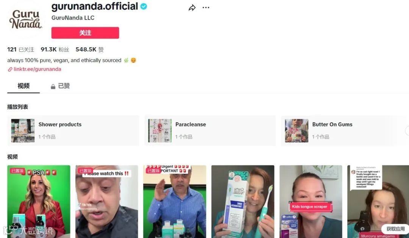Click the lock icon on liked tab

tap(53, 87)
